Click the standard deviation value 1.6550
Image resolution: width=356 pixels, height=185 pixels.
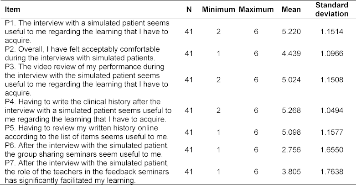(332, 150)
